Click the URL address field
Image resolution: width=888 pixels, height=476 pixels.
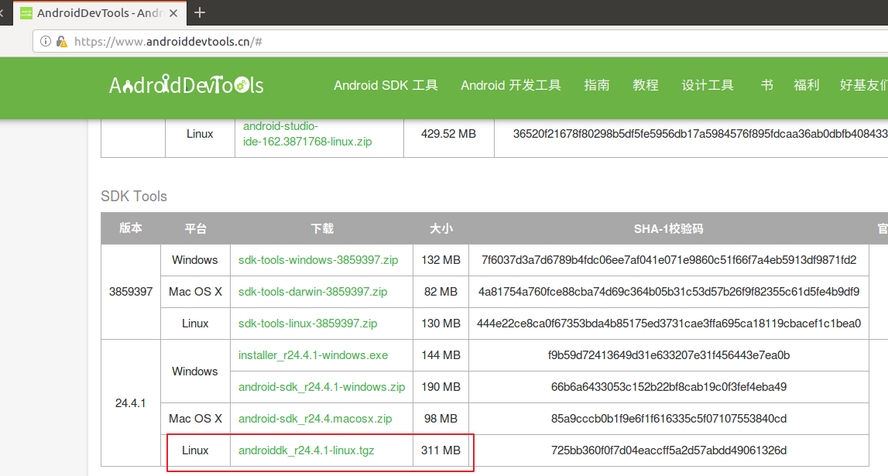[x=460, y=41]
